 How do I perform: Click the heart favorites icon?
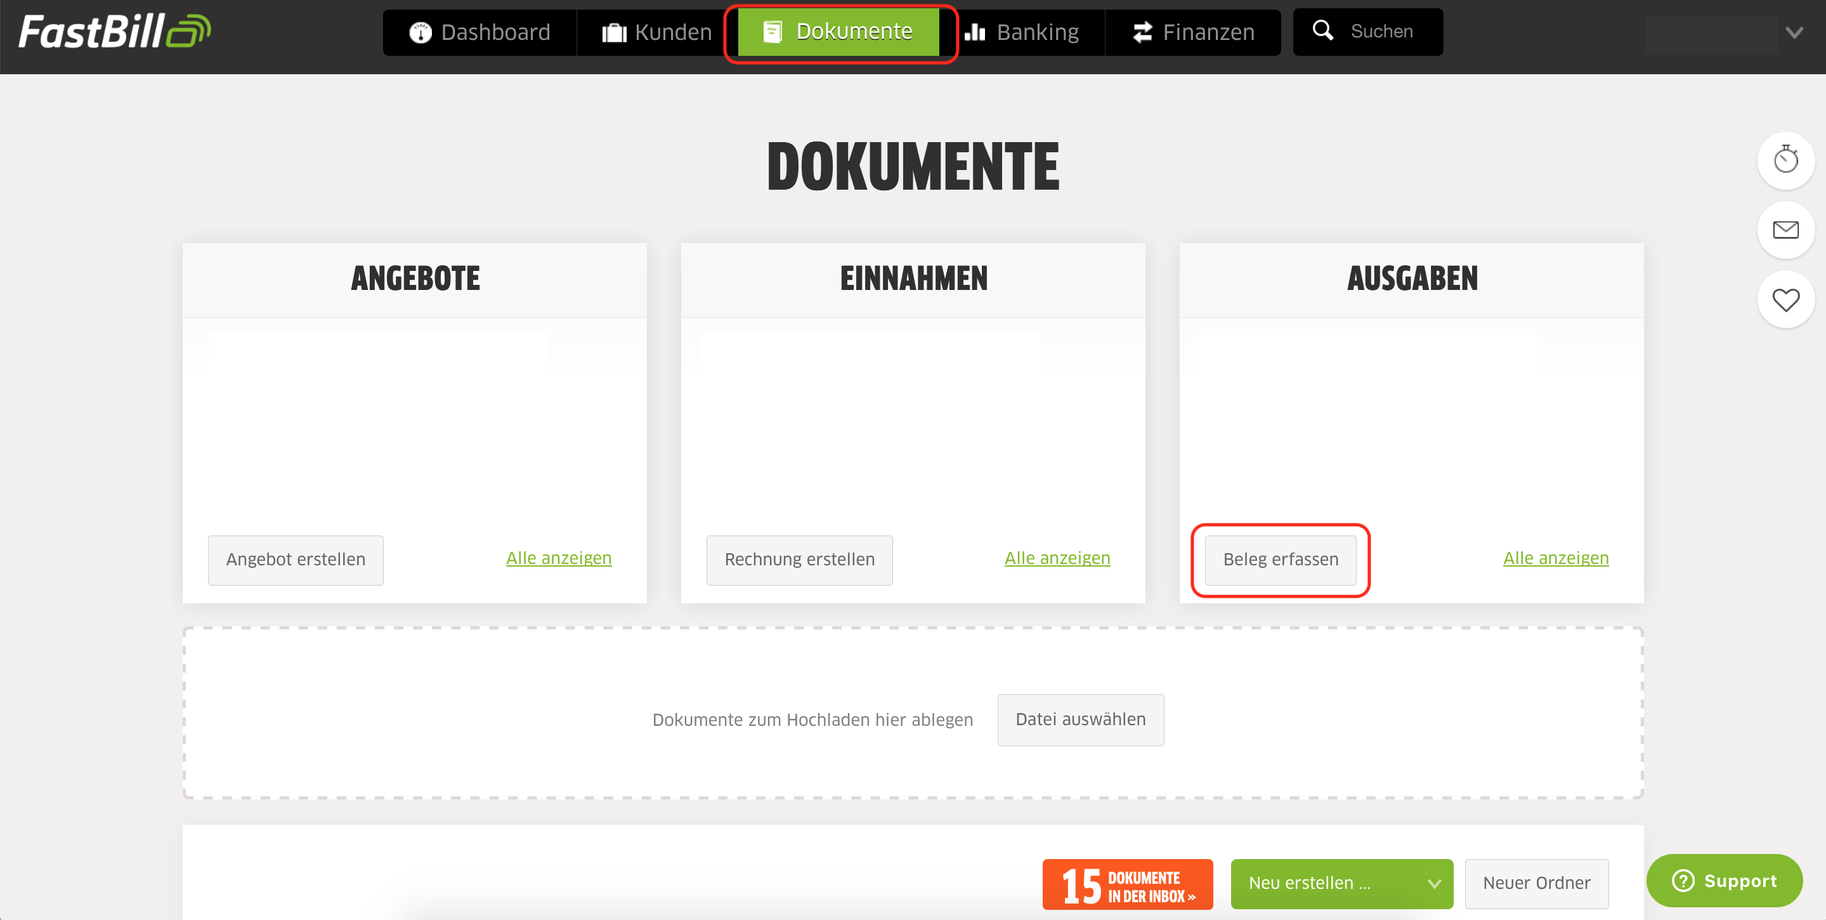pos(1785,299)
